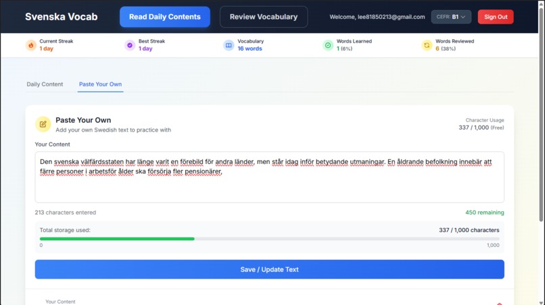Click the Current Streak flame icon

click(31, 45)
